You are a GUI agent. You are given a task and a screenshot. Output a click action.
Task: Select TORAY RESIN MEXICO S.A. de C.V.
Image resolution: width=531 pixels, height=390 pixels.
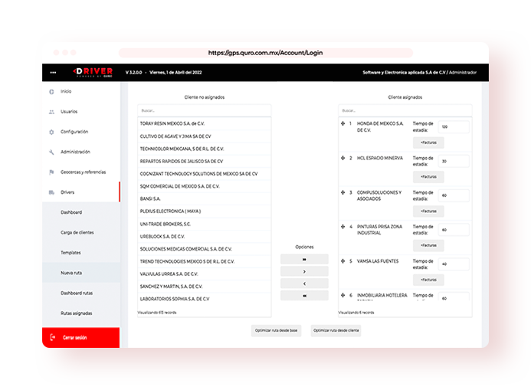coord(205,124)
